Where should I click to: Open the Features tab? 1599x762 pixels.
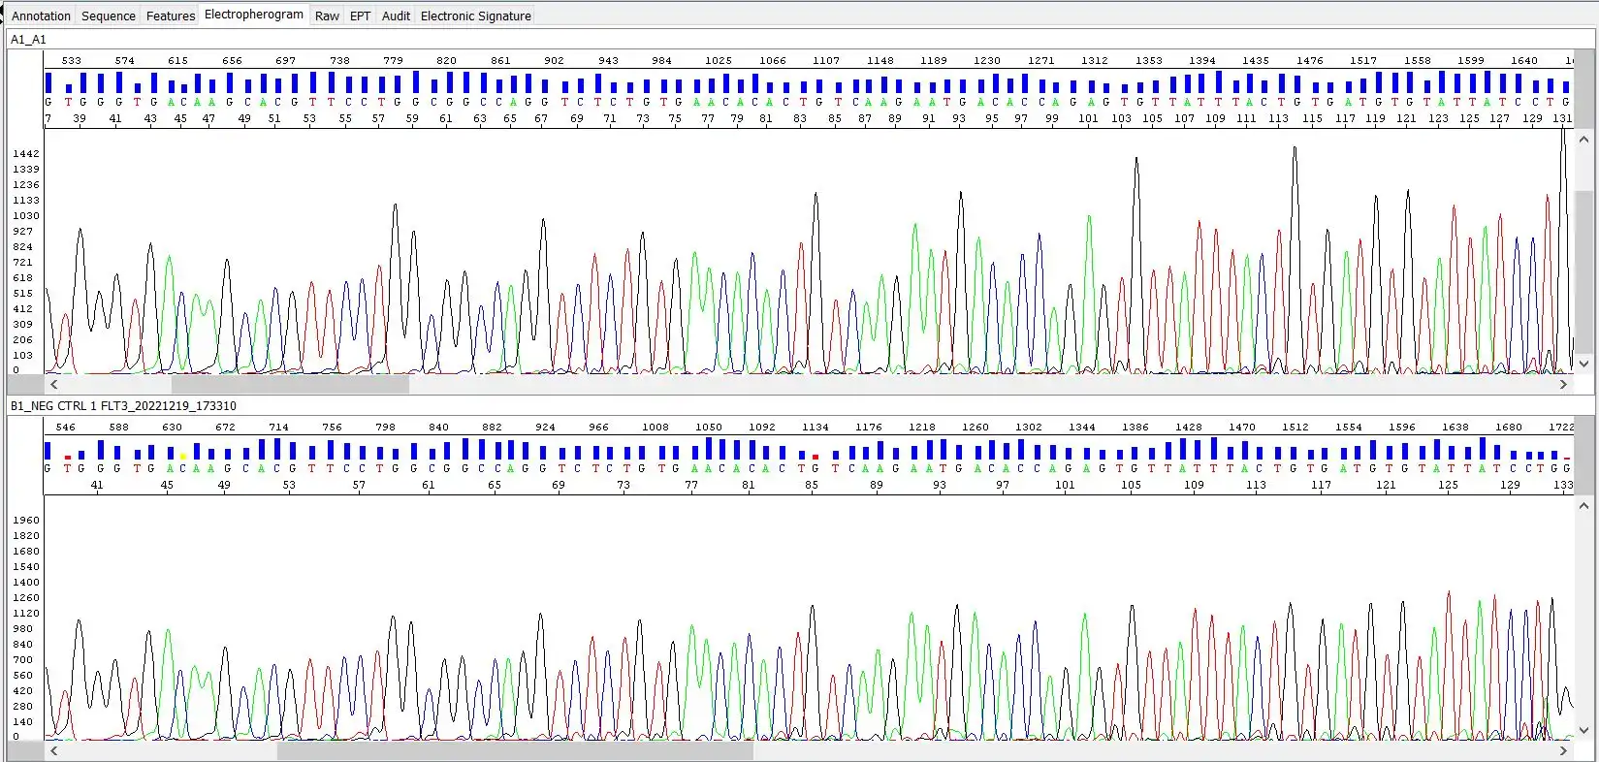point(171,16)
